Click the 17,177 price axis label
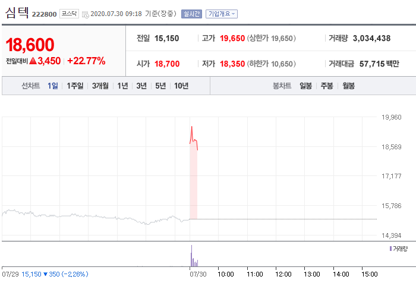 391,176
